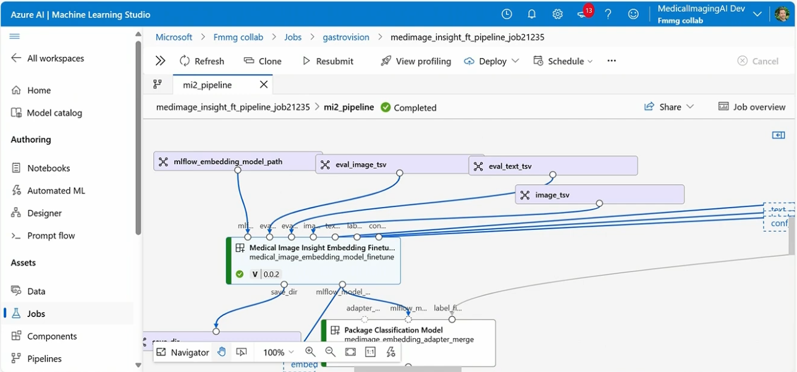Click the save_dir output port
The image size is (797, 372).
[x=284, y=285]
